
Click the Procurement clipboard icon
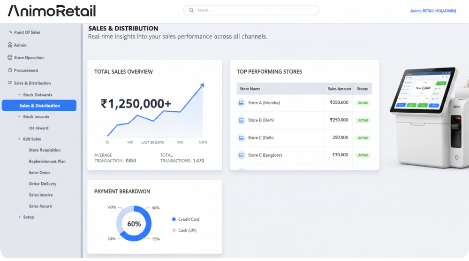[x=10, y=70]
